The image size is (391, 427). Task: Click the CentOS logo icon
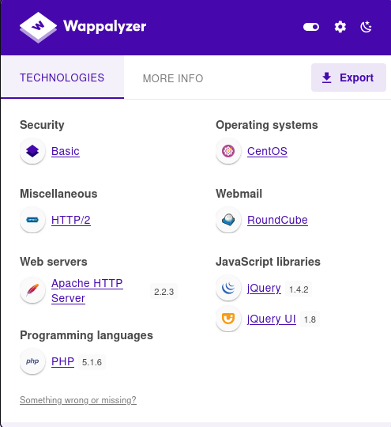tap(228, 151)
